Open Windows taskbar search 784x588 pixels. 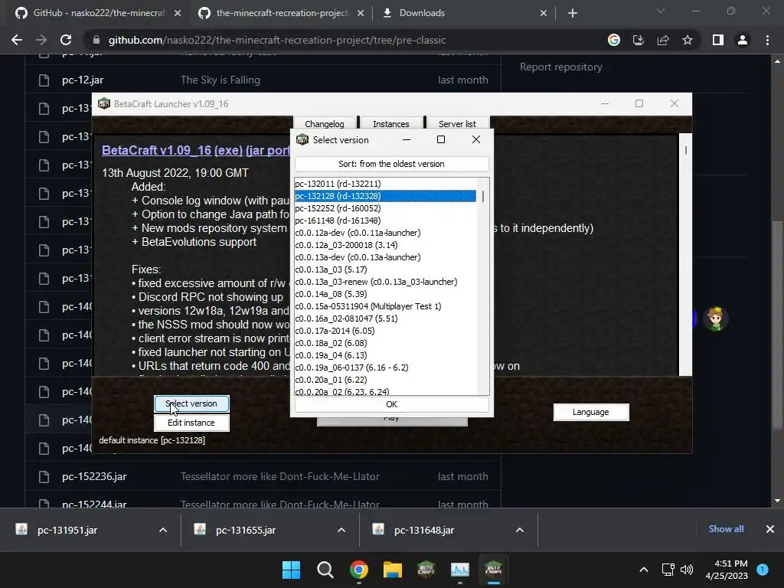pos(325,570)
